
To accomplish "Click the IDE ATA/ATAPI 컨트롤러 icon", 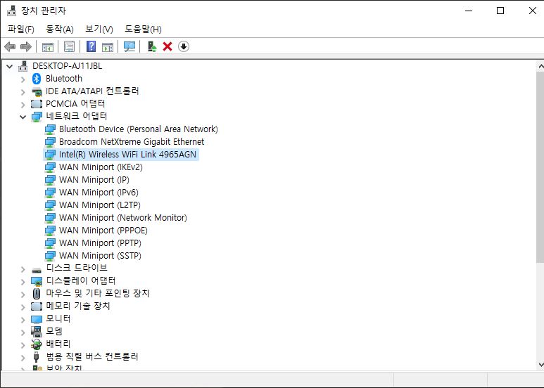I will pyautogui.click(x=37, y=91).
